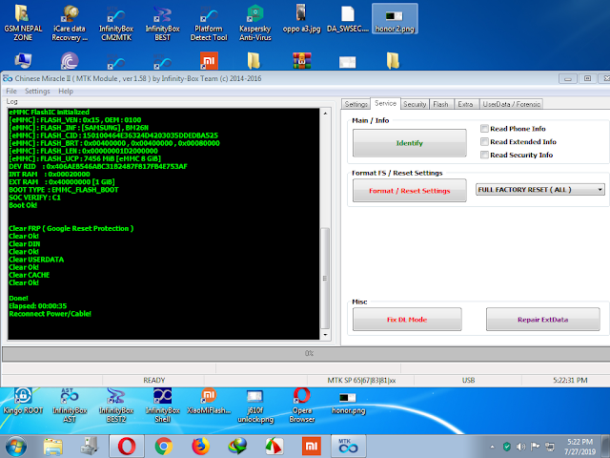This screenshot has height=458, width=610.
Task: Click the network tray icon
Action: [550, 447]
